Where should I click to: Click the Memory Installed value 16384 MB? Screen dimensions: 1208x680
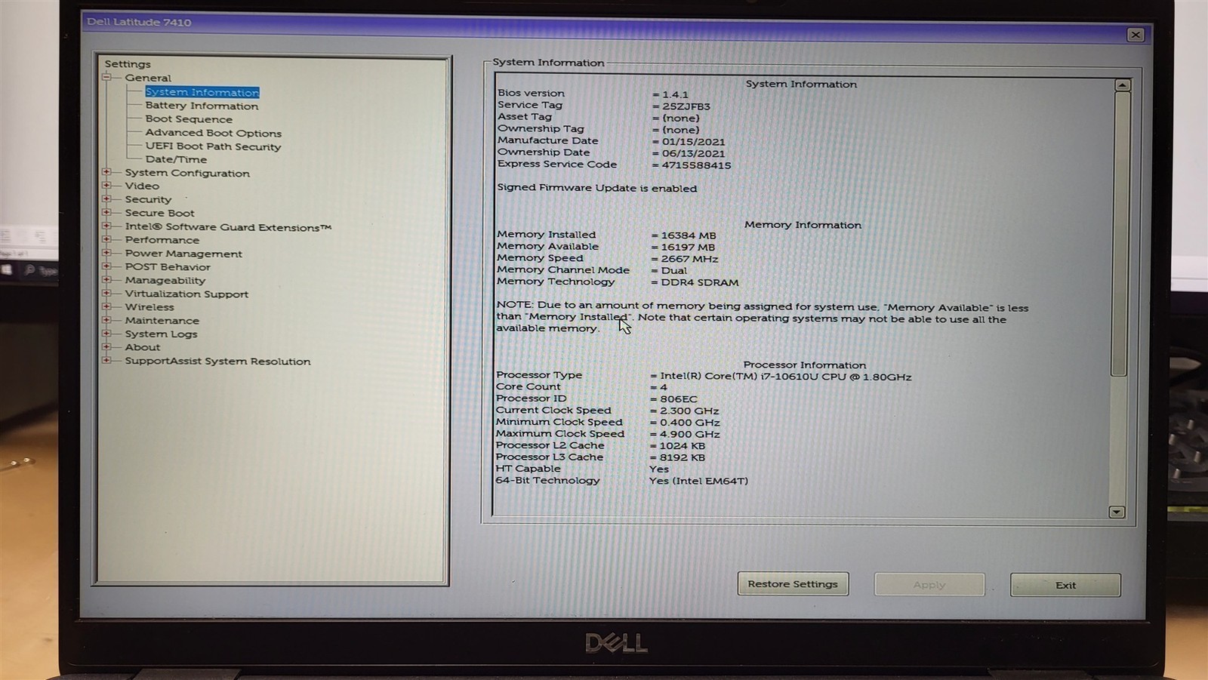(x=689, y=235)
